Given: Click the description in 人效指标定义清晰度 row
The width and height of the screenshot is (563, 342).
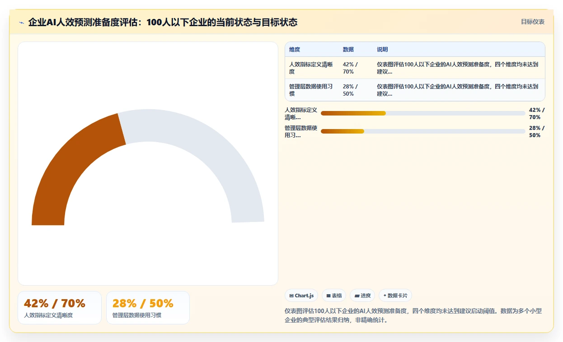Looking at the screenshot, I should (x=458, y=68).
